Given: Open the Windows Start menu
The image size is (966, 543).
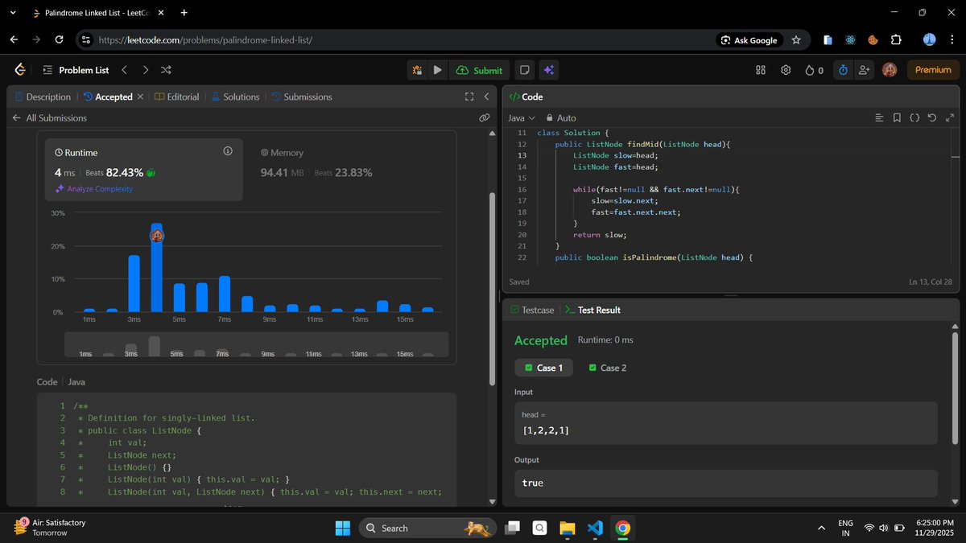Looking at the screenshot, I should (x=343, y=529).
